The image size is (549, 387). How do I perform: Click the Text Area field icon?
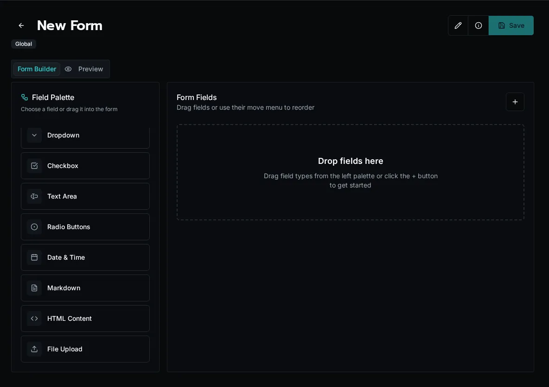point(34,196)
